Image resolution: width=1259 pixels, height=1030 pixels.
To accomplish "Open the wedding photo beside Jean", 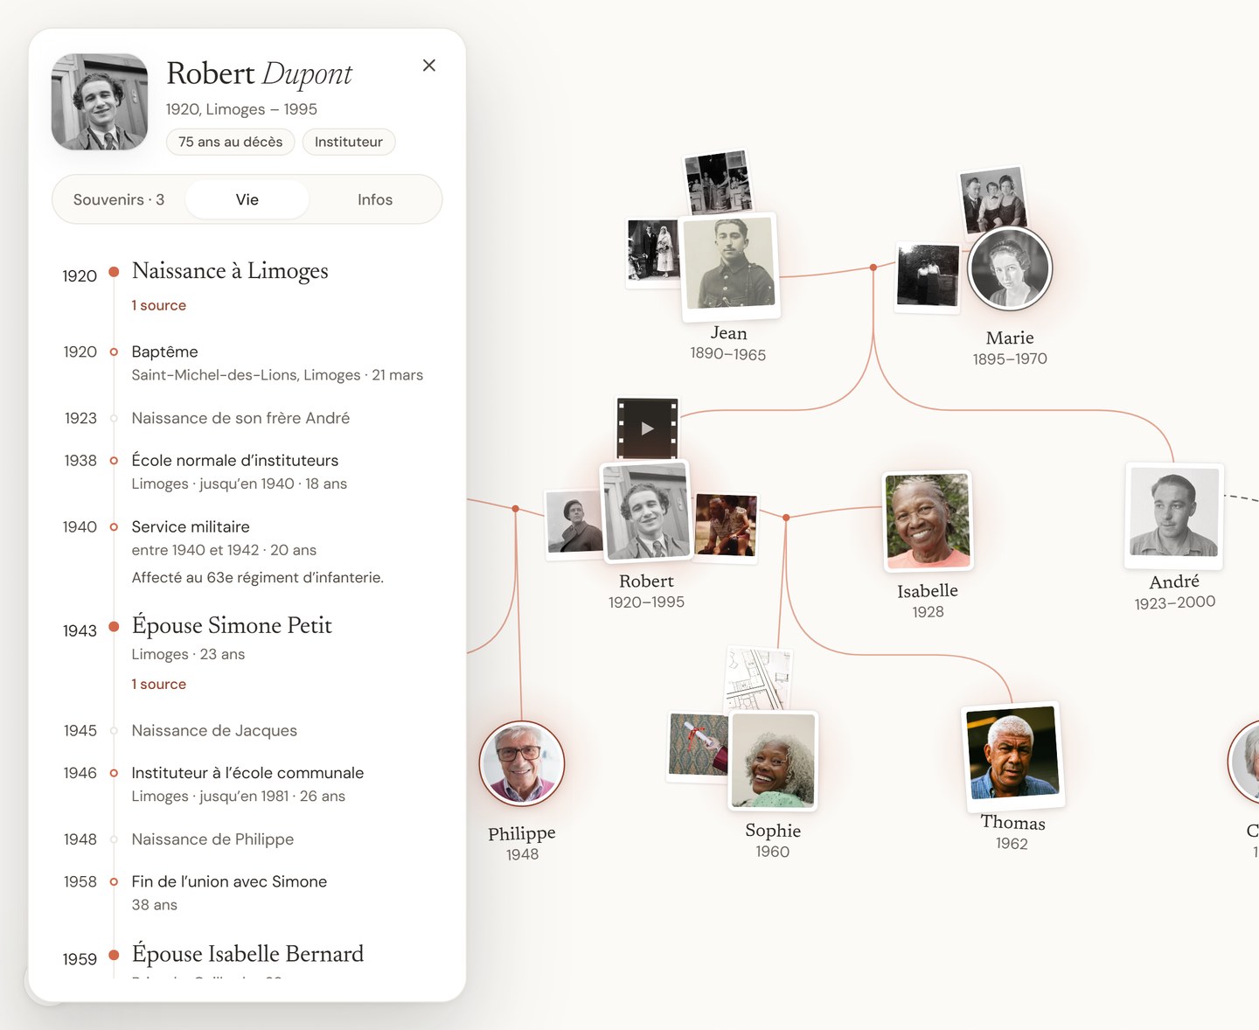I will coord(654,252).
